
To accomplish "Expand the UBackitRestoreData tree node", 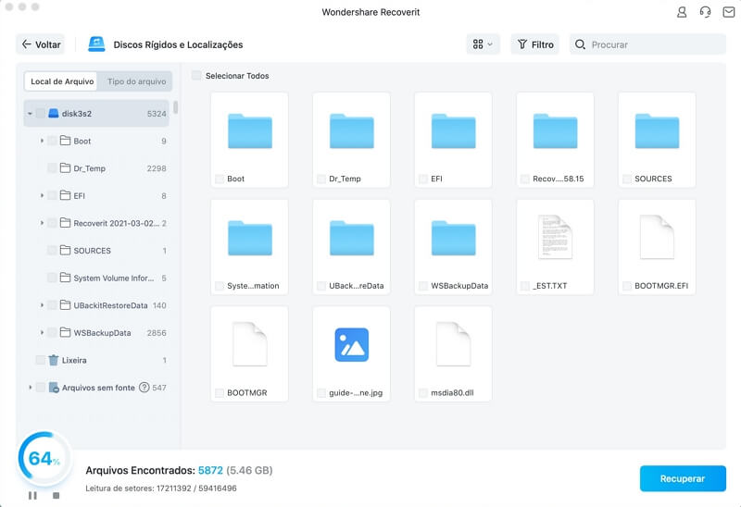I will pos(42,305).
